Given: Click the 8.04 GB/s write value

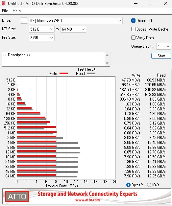Looking at the screenshot, I should (x=132, y=128).
